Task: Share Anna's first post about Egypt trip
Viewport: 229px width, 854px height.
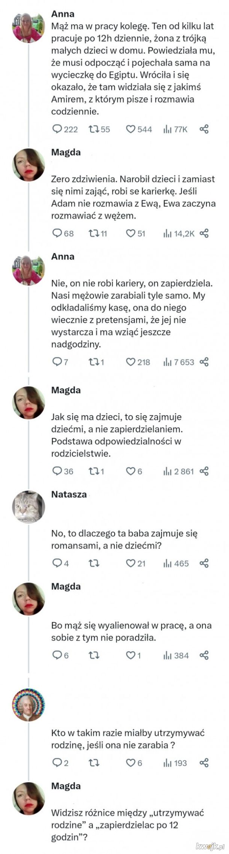Action: [204, 129]
